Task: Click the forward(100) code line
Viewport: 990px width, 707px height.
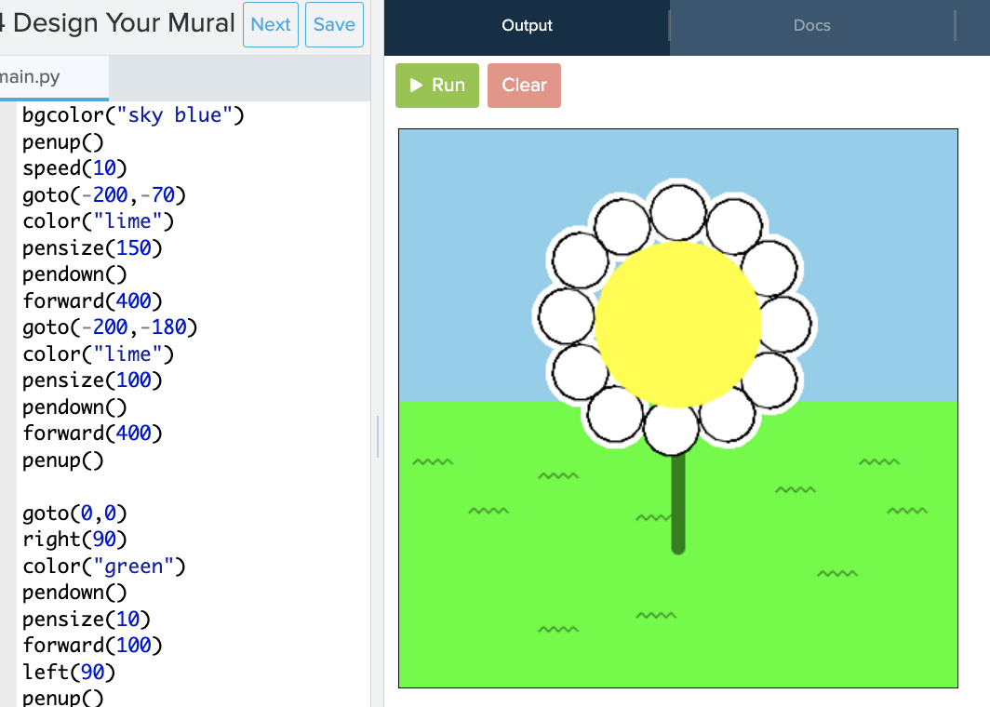Action: 92,646
